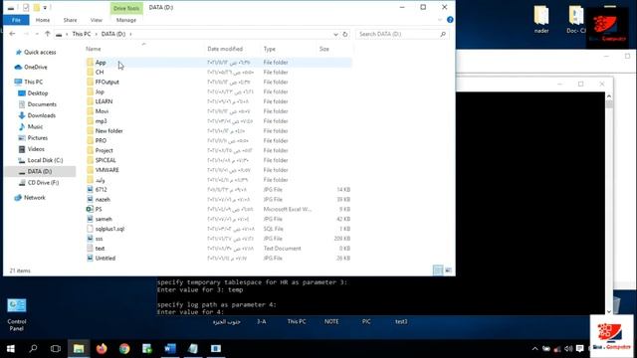637x358 pixels.
Task: Open Task View on the taskbar
Action: tap(56, 349)
